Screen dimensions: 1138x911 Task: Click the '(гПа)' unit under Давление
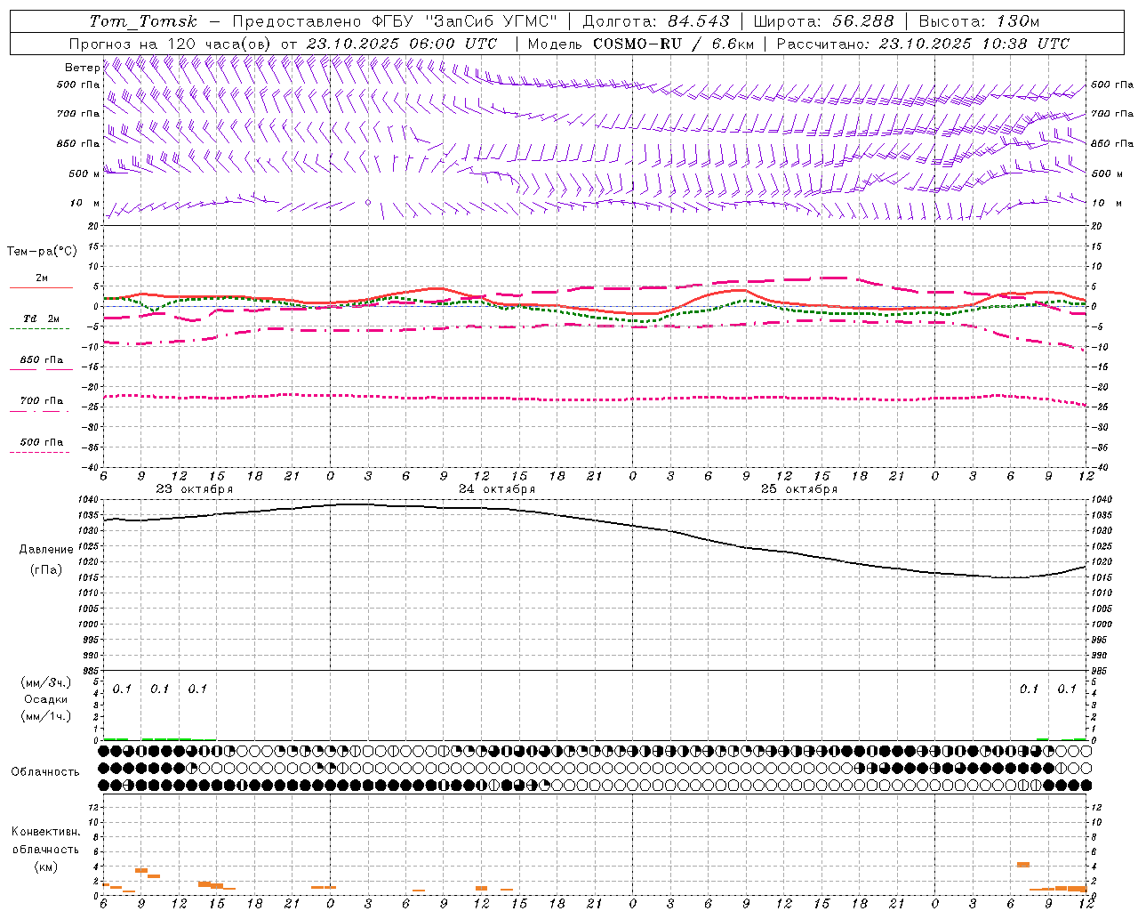tap(46, 570)
